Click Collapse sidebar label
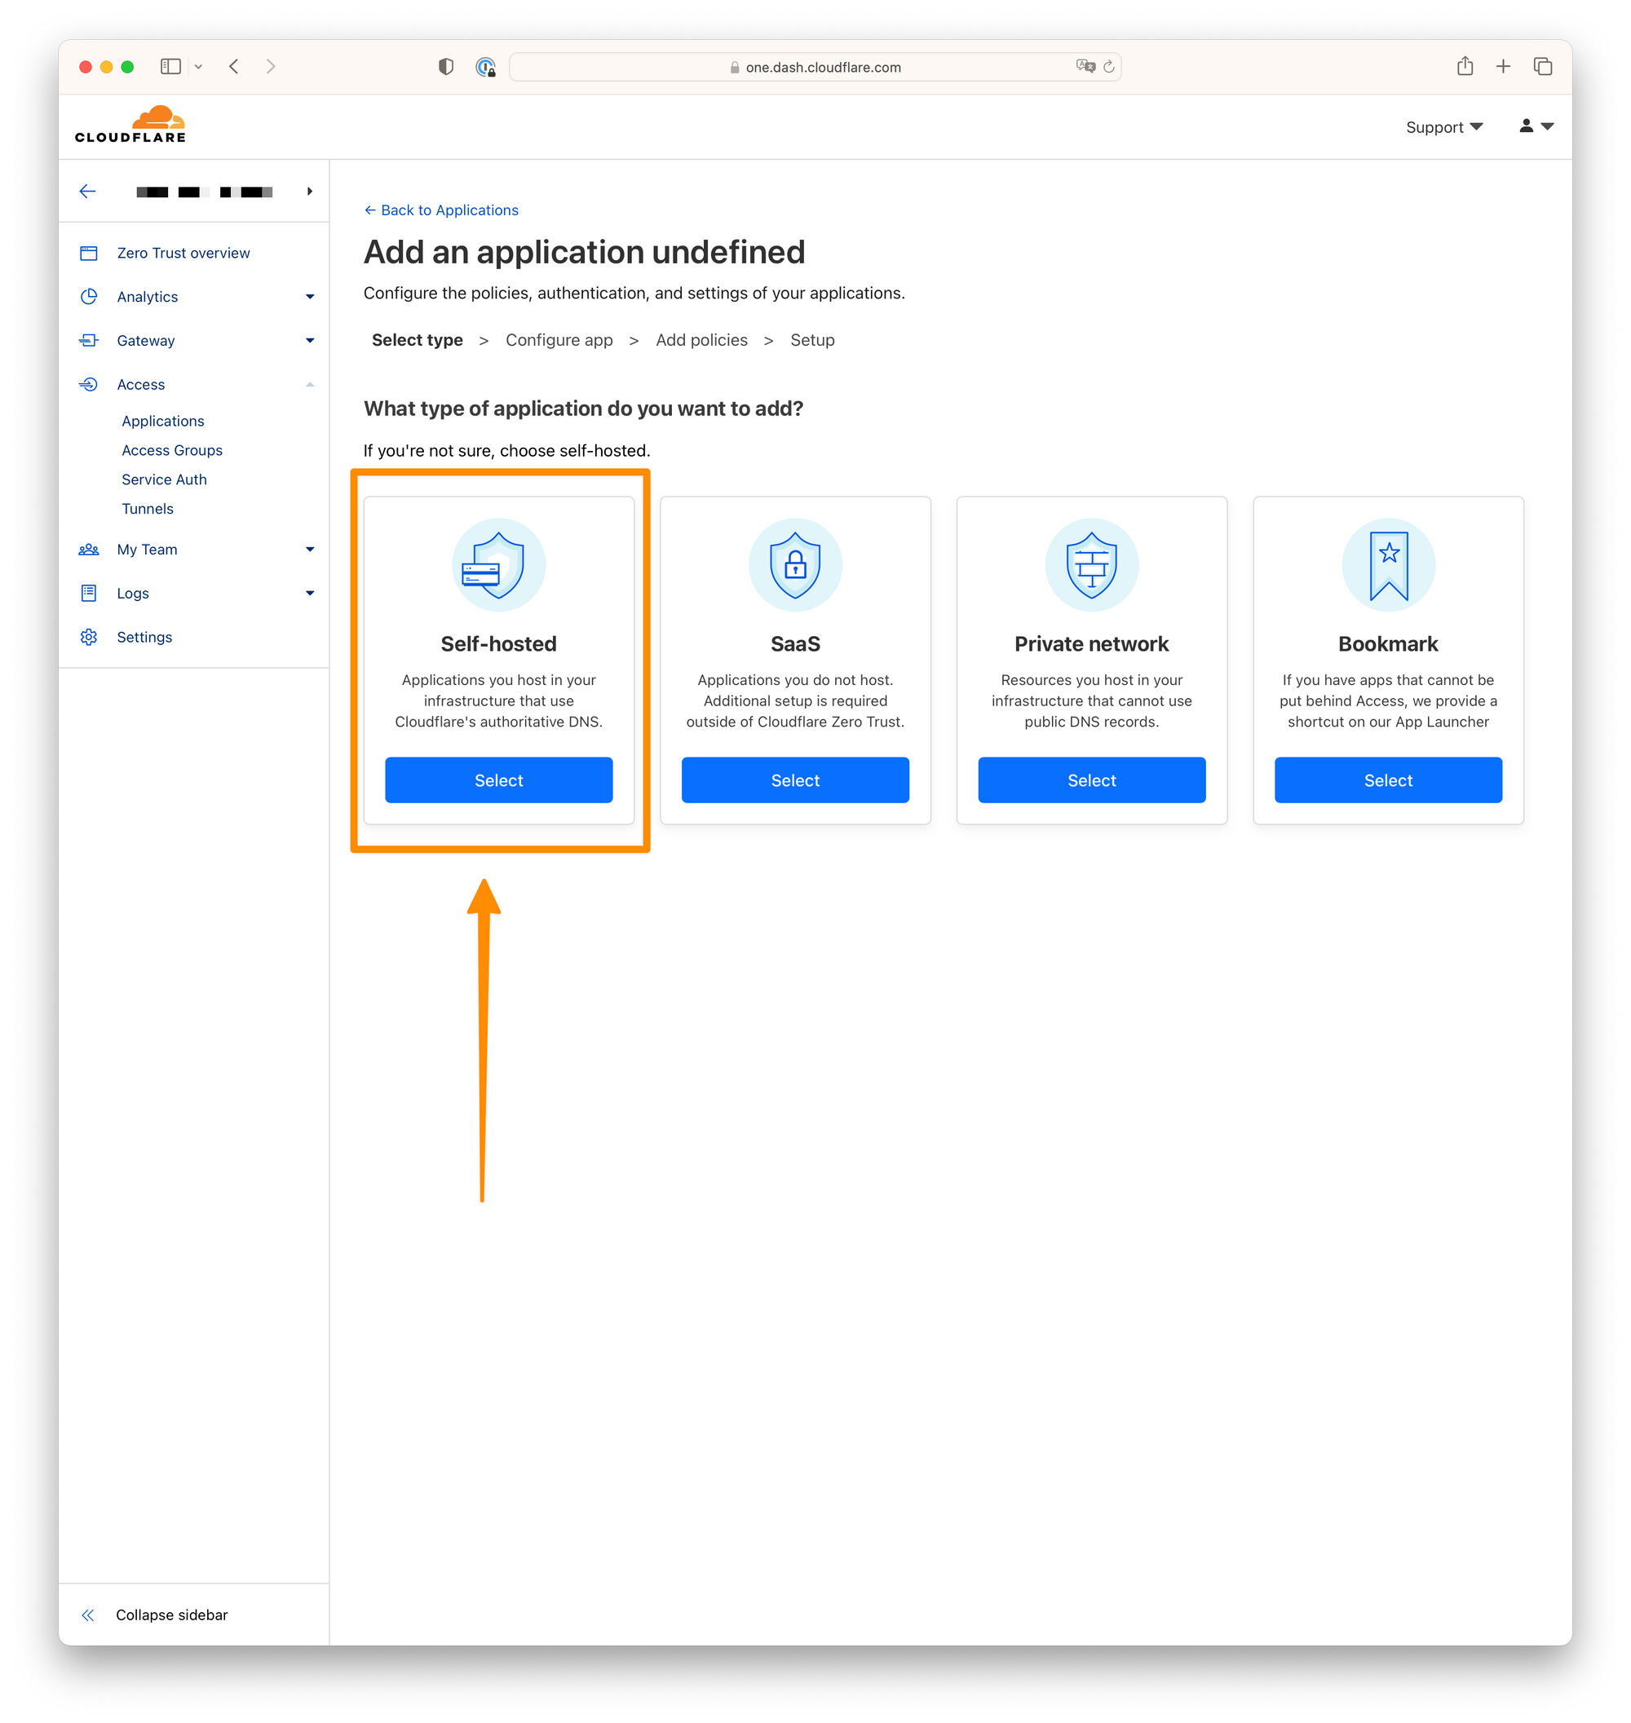This screenshot has height=1723, width=1631. (172, 1615)
